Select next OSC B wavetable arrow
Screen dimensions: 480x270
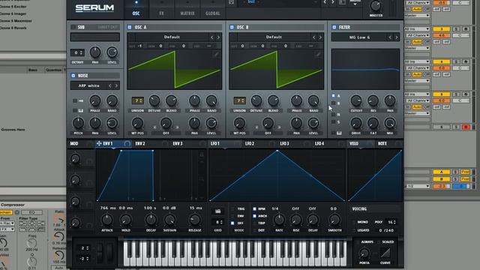pyautogui.click(x=320, y=37)
